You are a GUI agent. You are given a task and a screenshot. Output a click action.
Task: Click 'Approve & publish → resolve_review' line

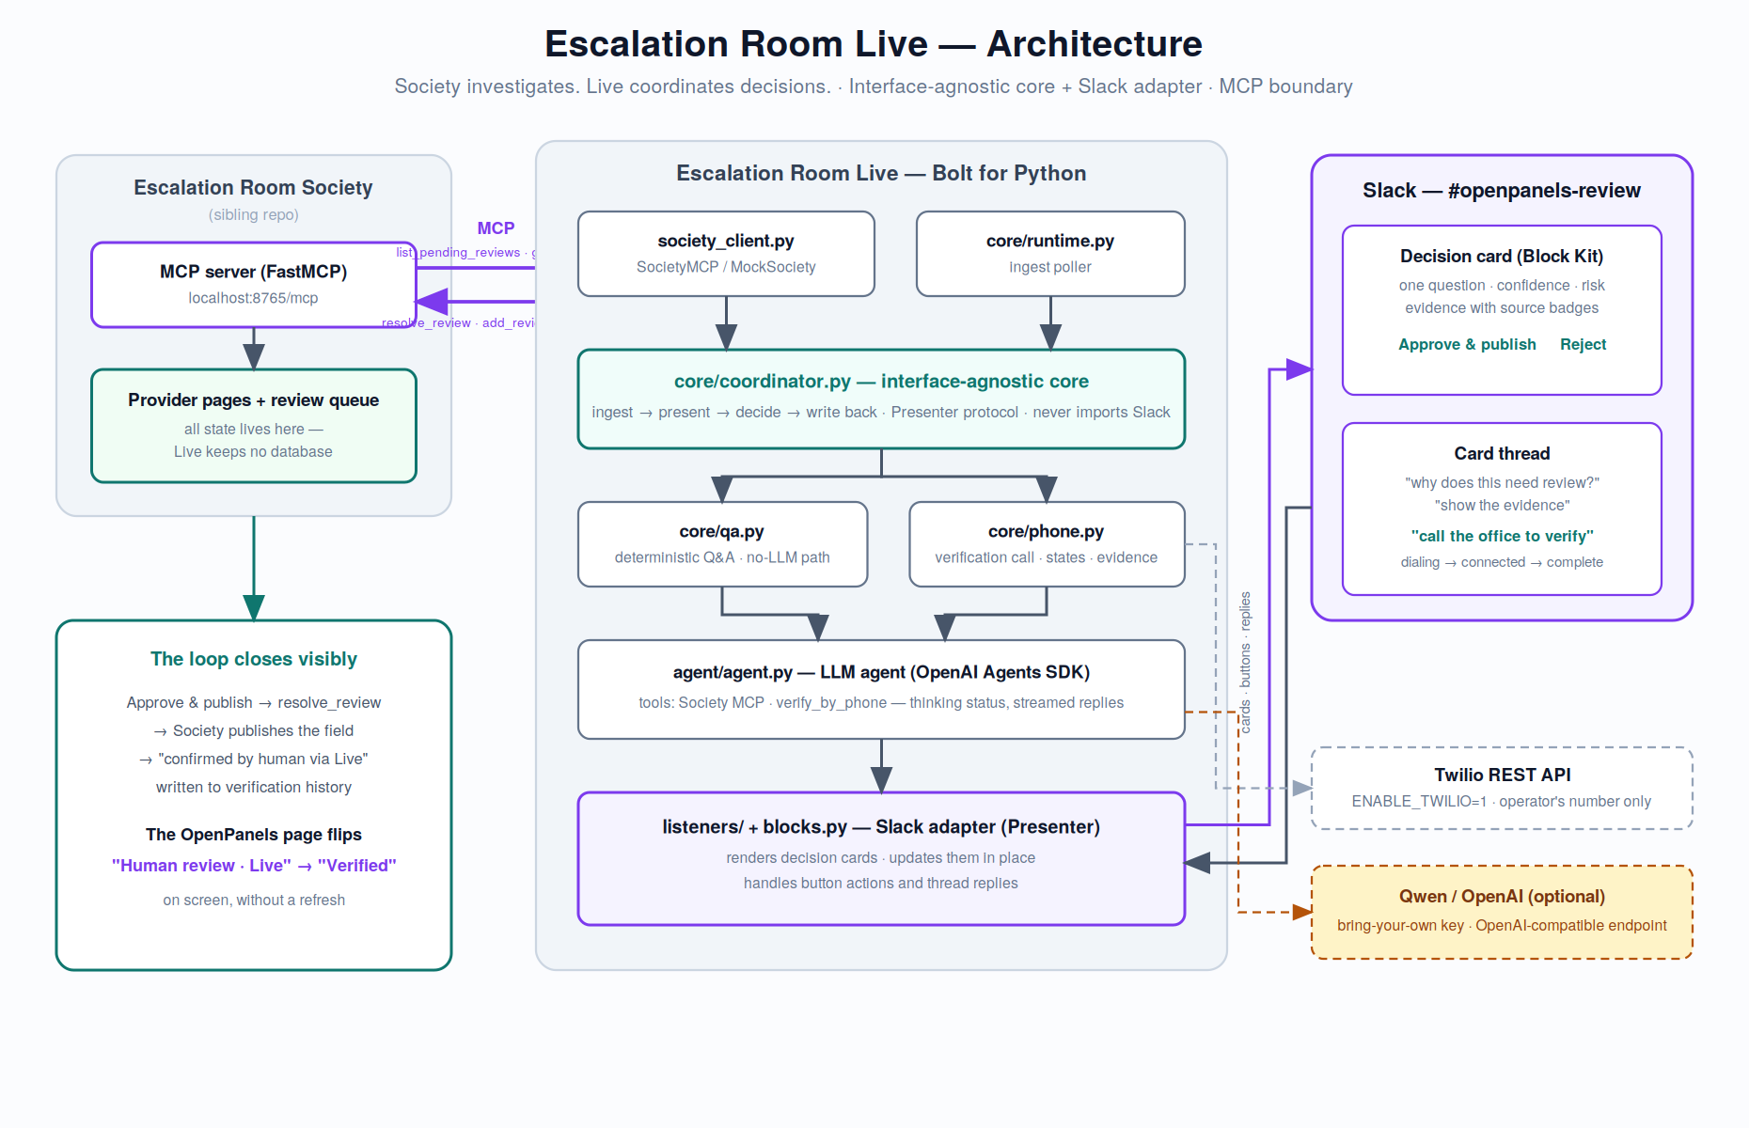254,702
